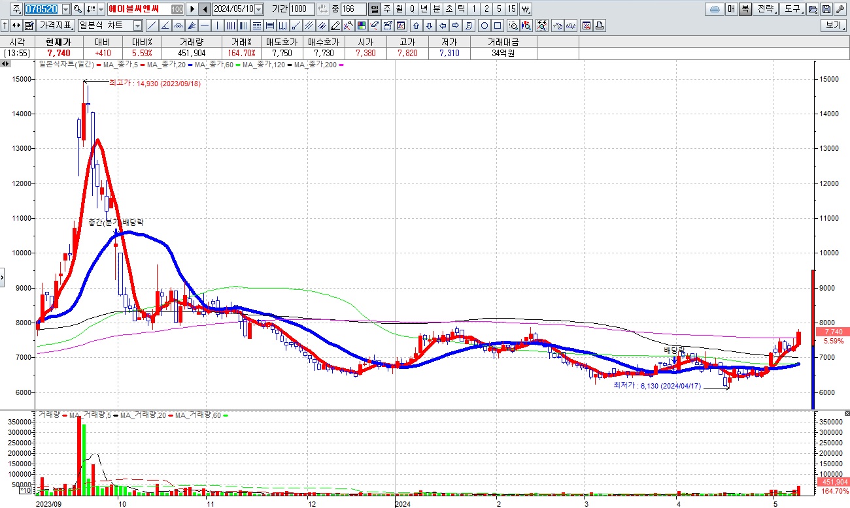Click the right arrow marker icon

pyautogui.click(x=456, y=25)
